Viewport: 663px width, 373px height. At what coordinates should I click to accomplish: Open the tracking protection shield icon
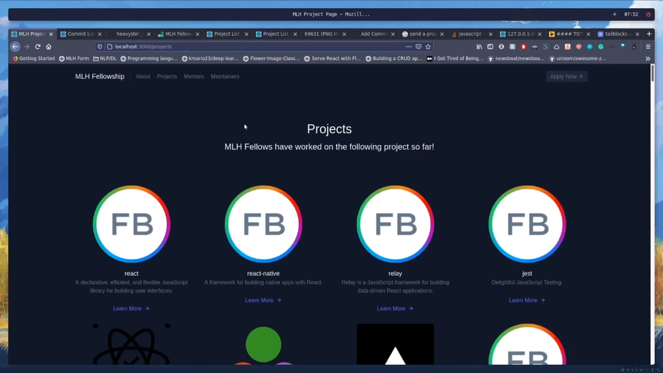[x=100, y=47]
